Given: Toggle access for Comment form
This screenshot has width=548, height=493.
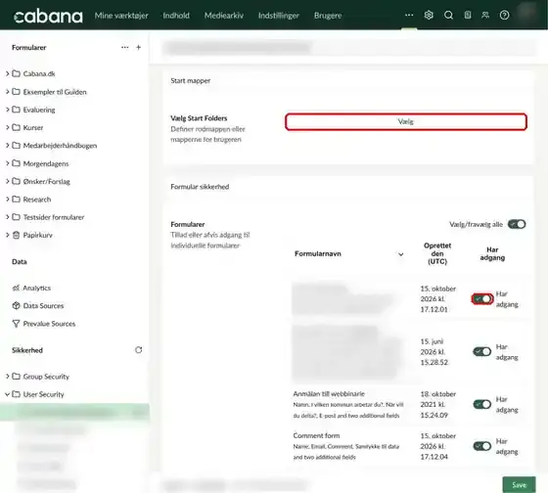Looking at the screenshot, I should click(482, 446).
